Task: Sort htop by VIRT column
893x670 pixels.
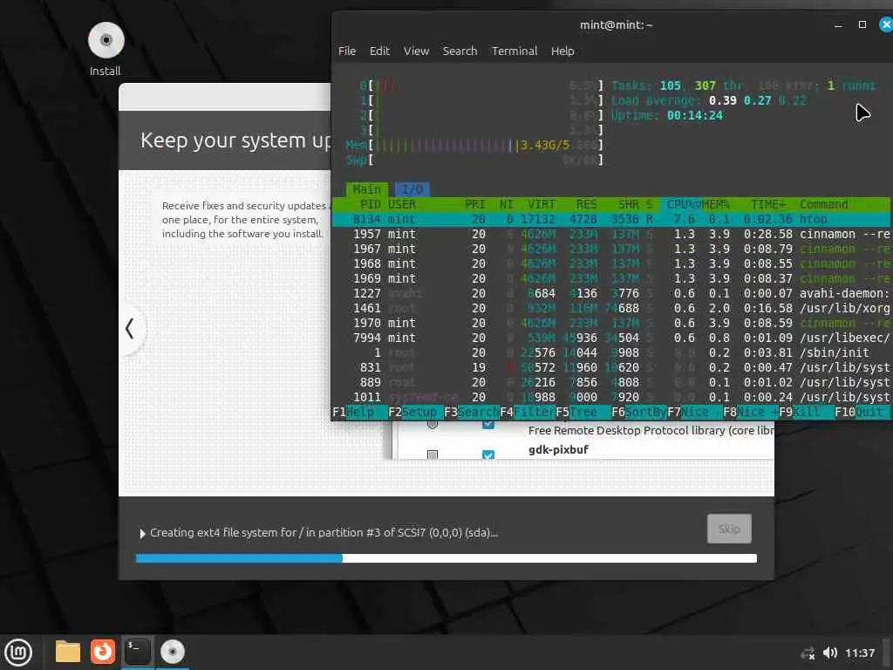Action: coord(541,204)
